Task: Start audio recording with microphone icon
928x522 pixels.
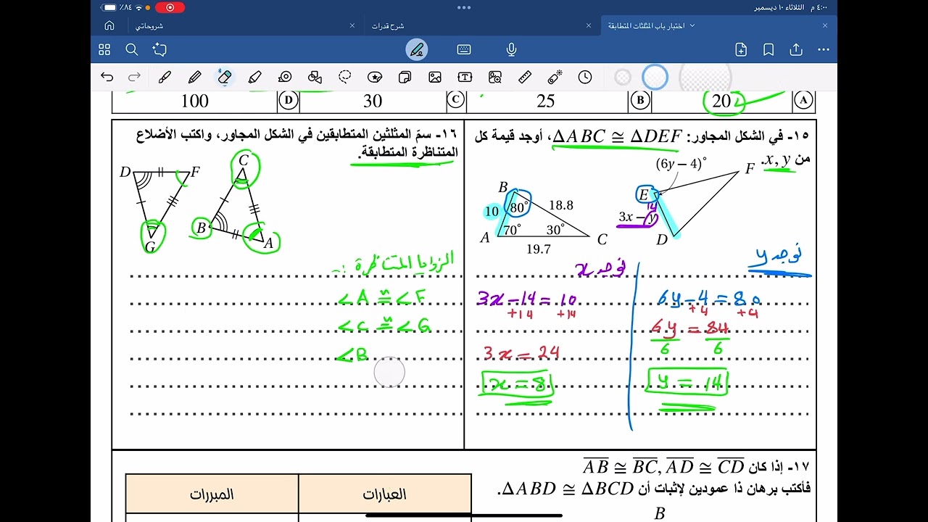Action: click(511, 49)
